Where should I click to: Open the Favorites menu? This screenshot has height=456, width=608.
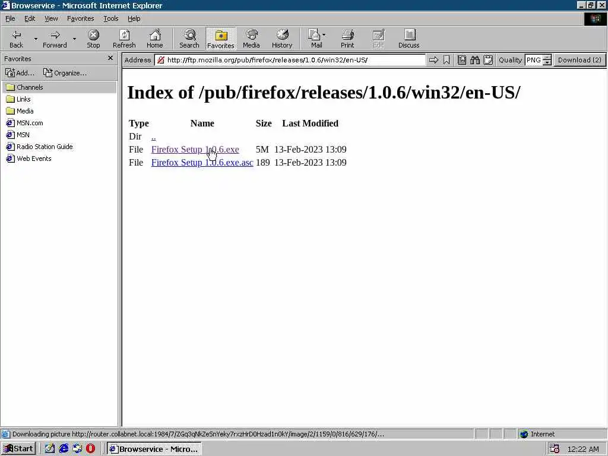coord(80,18)
